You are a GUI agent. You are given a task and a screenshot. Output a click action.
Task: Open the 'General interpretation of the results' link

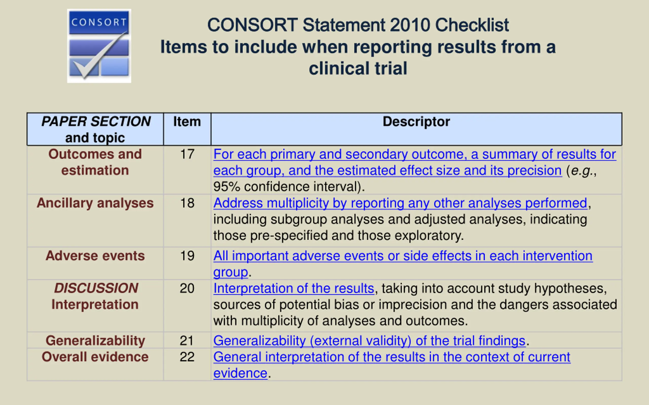(392, 365)
